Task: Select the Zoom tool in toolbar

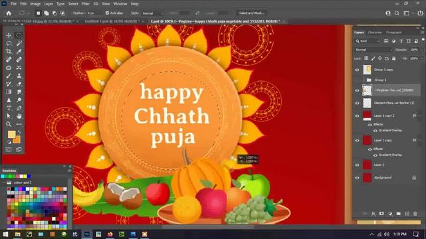Action: coord(9,124)
